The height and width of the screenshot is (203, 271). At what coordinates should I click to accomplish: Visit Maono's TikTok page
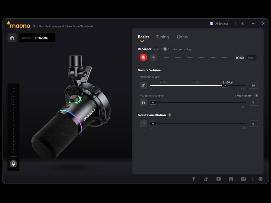click(206, 179)
